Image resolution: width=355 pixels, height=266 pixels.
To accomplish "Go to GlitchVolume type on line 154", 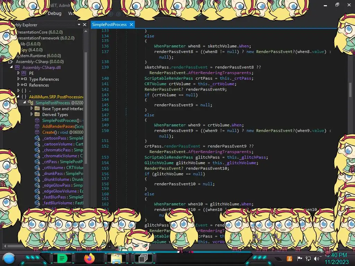I will point(159,163).
